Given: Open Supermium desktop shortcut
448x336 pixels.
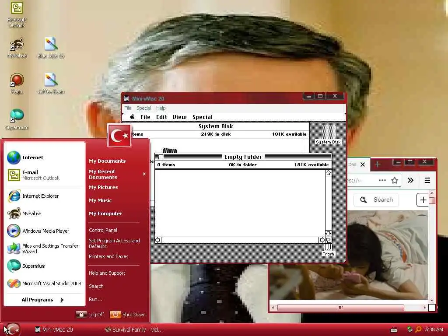Looking at the screenshot, I should pos(17,119).
